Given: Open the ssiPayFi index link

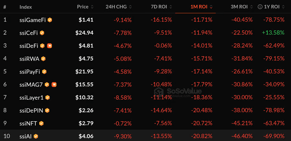Looking at the screenshot, I should [x=30, y=71].
